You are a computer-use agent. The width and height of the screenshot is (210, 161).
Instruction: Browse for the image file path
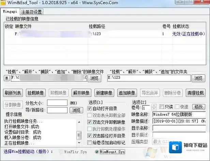pos(94,78)
